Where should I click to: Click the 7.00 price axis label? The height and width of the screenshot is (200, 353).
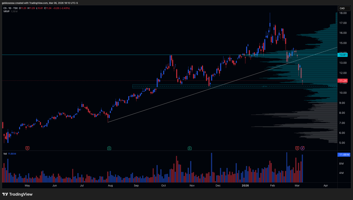coord(342,123)
